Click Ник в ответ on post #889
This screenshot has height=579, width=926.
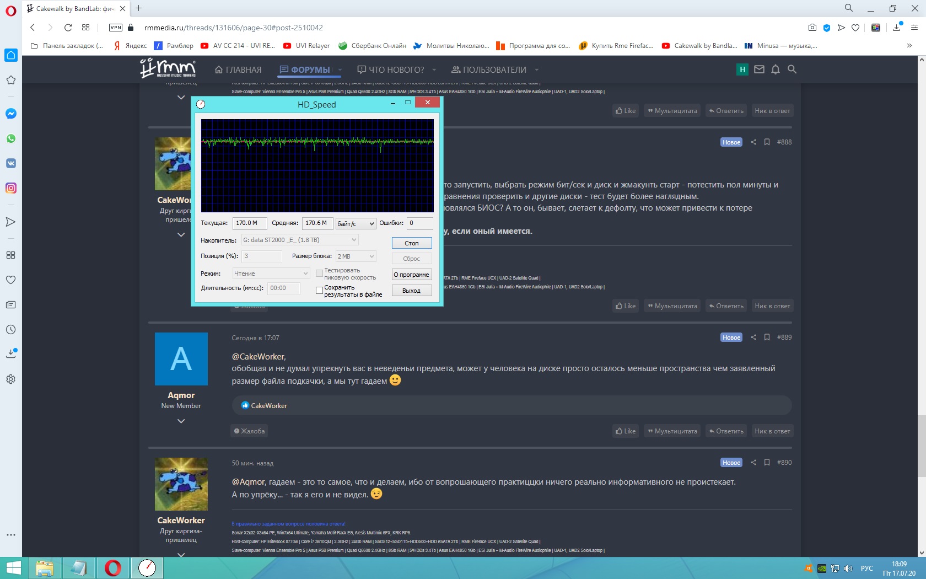coord(772,431)
